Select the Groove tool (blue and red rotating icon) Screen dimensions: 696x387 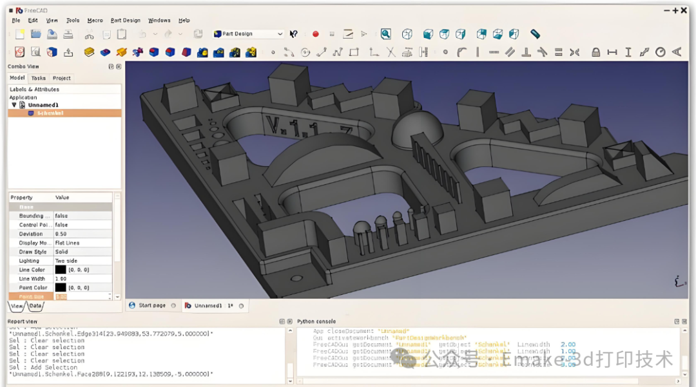[138, 52]
